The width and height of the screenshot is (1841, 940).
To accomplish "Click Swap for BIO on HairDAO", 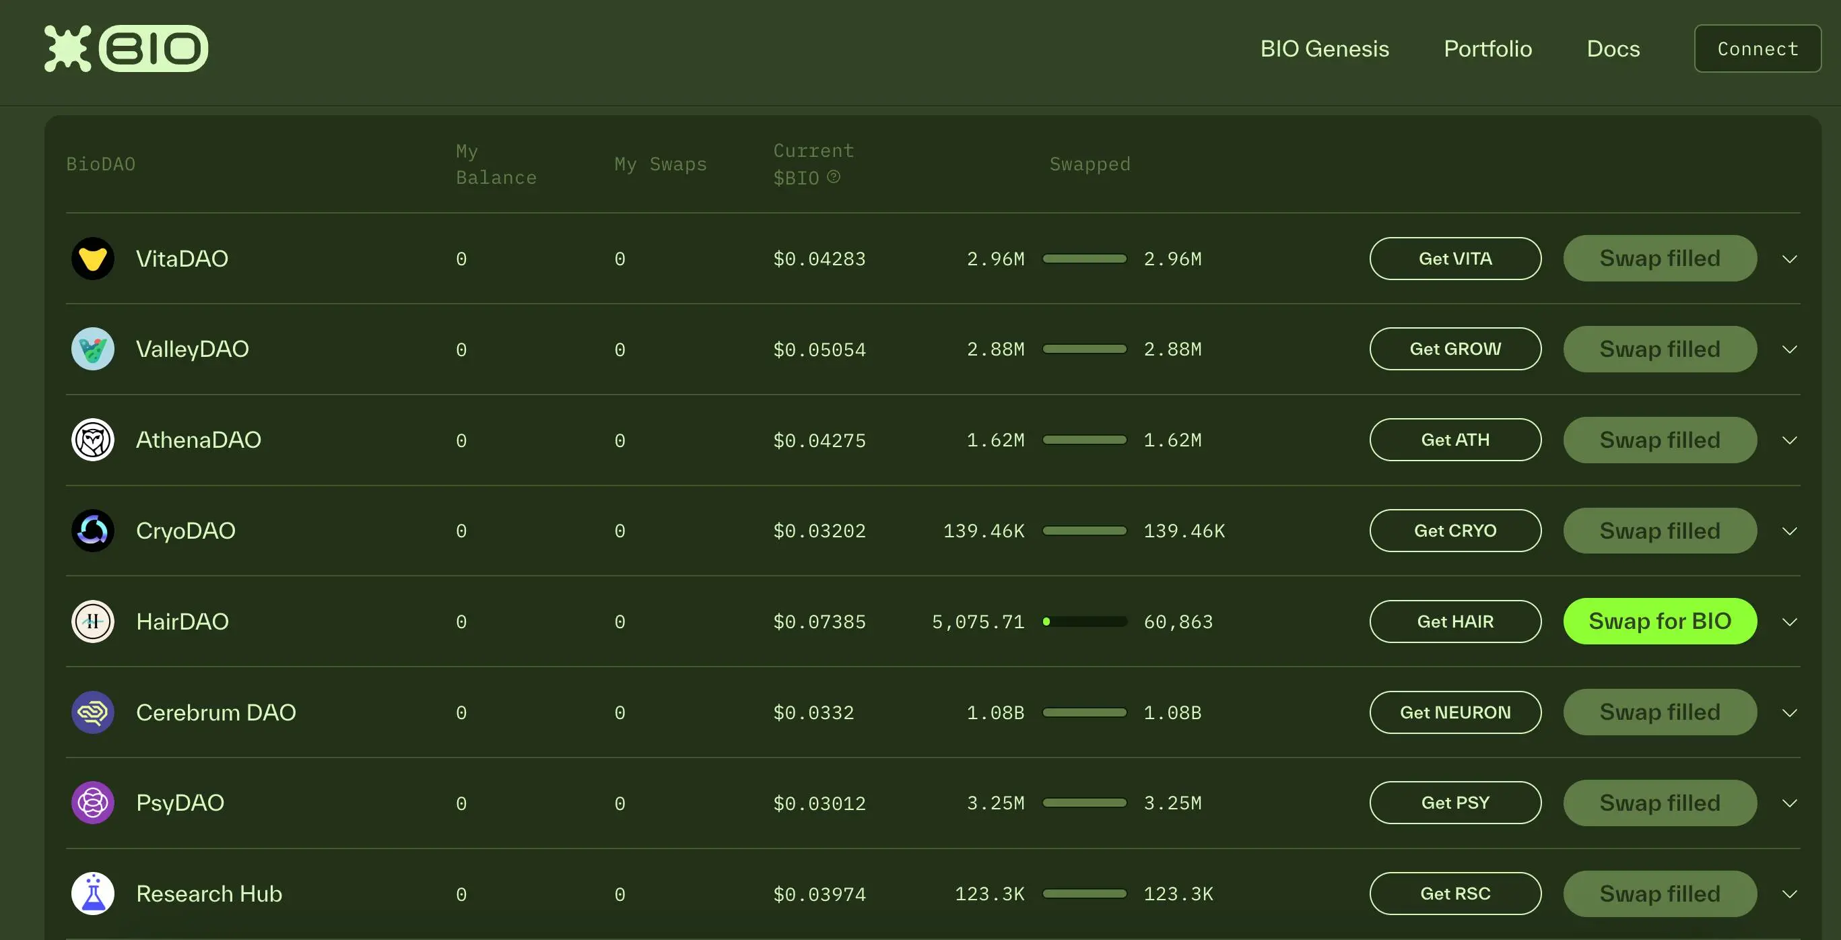I will pyautogui.click(x=1660, y=621).
